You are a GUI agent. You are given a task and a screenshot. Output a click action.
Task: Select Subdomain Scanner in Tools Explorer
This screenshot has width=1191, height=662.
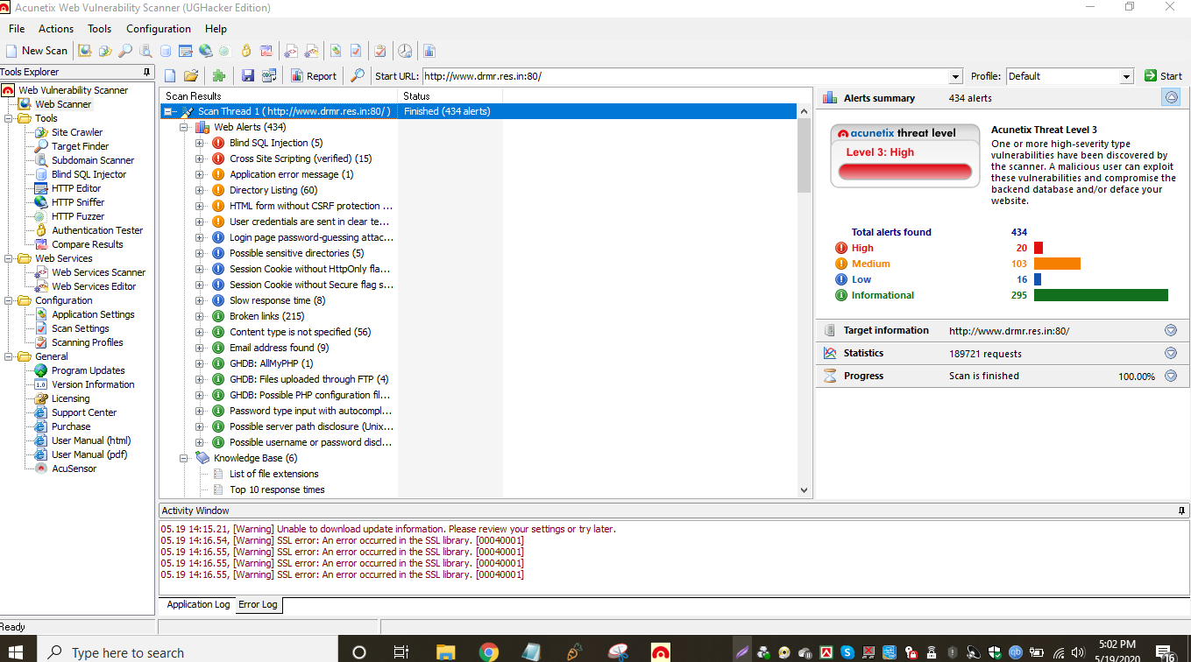point(93,160)
